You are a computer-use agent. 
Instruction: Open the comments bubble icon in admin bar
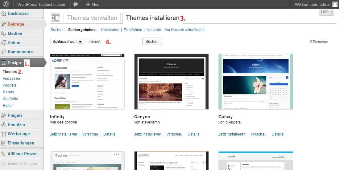click(x=76, y=5)
